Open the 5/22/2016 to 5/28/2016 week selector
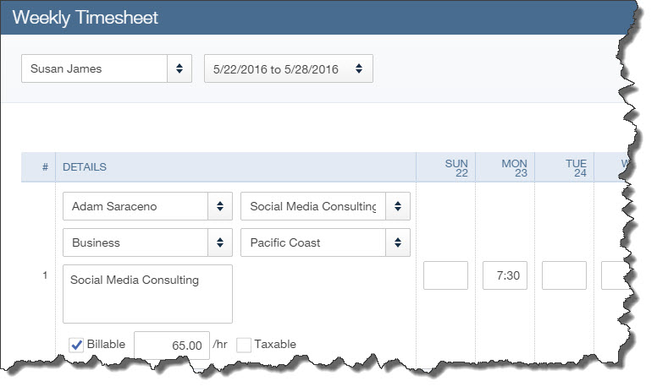Viewport: 657px width, 392px height. point(289,68)
